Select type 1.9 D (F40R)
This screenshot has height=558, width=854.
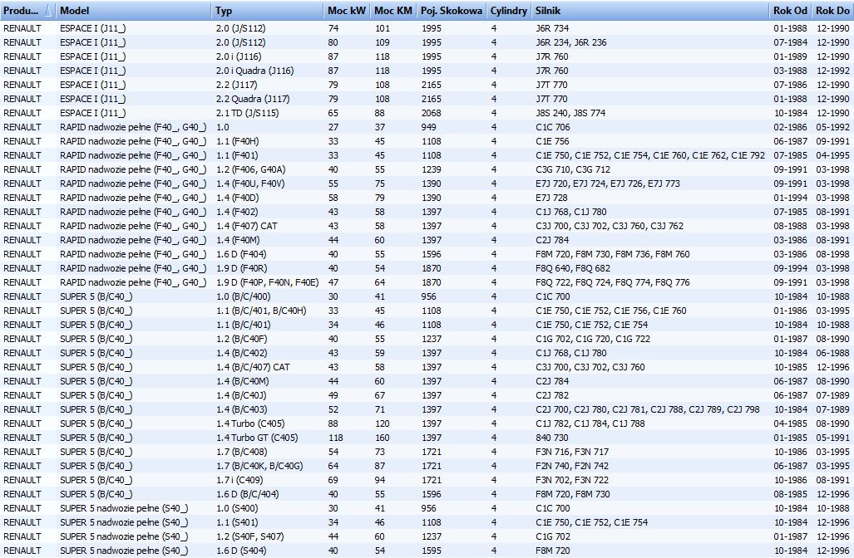(x=241, y=269)
